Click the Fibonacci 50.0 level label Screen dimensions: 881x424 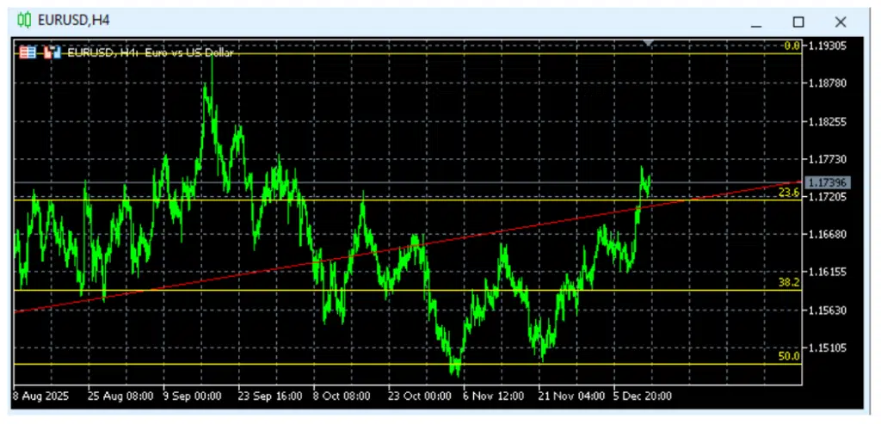click(789, 355)
